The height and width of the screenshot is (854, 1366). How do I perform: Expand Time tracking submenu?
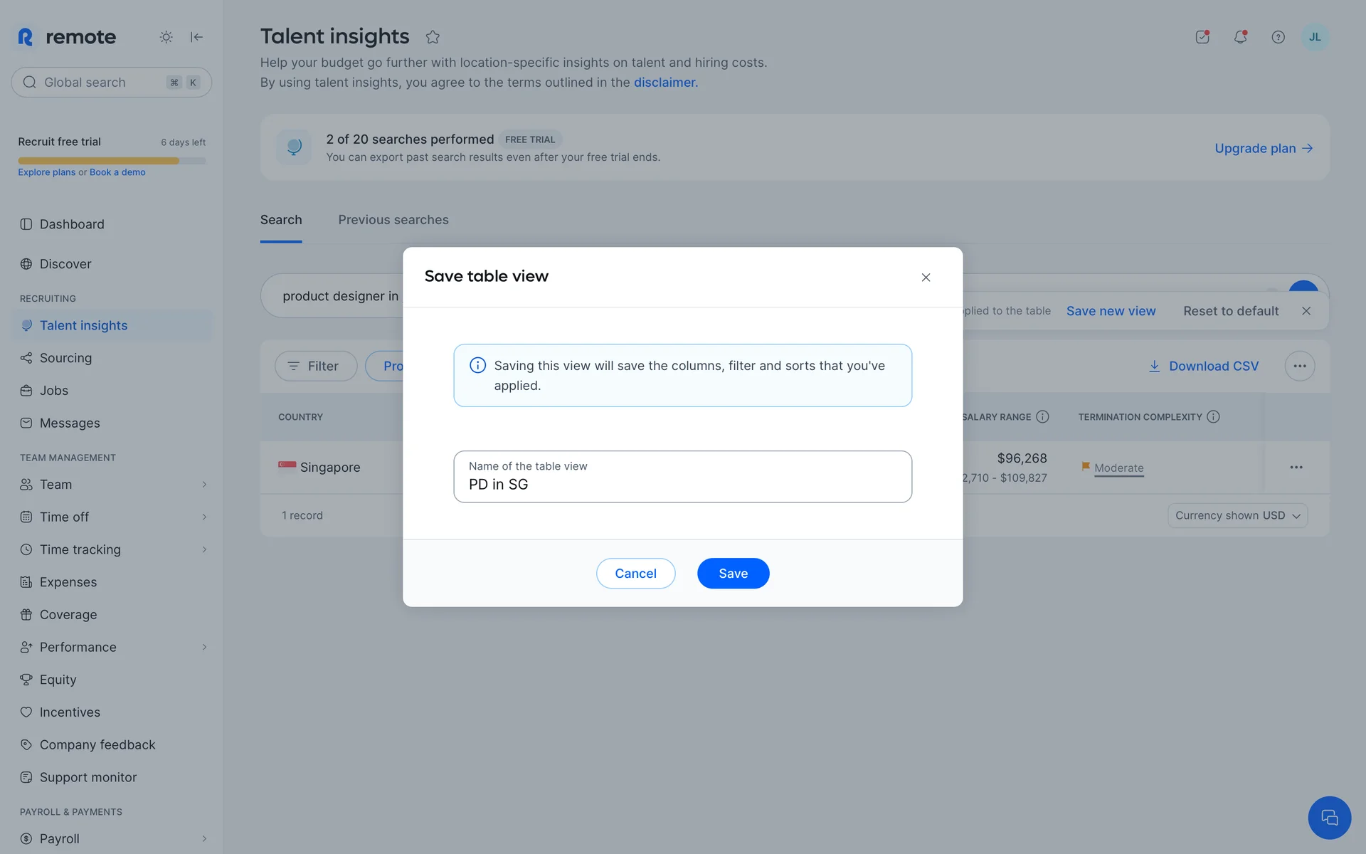click(204, 549)
